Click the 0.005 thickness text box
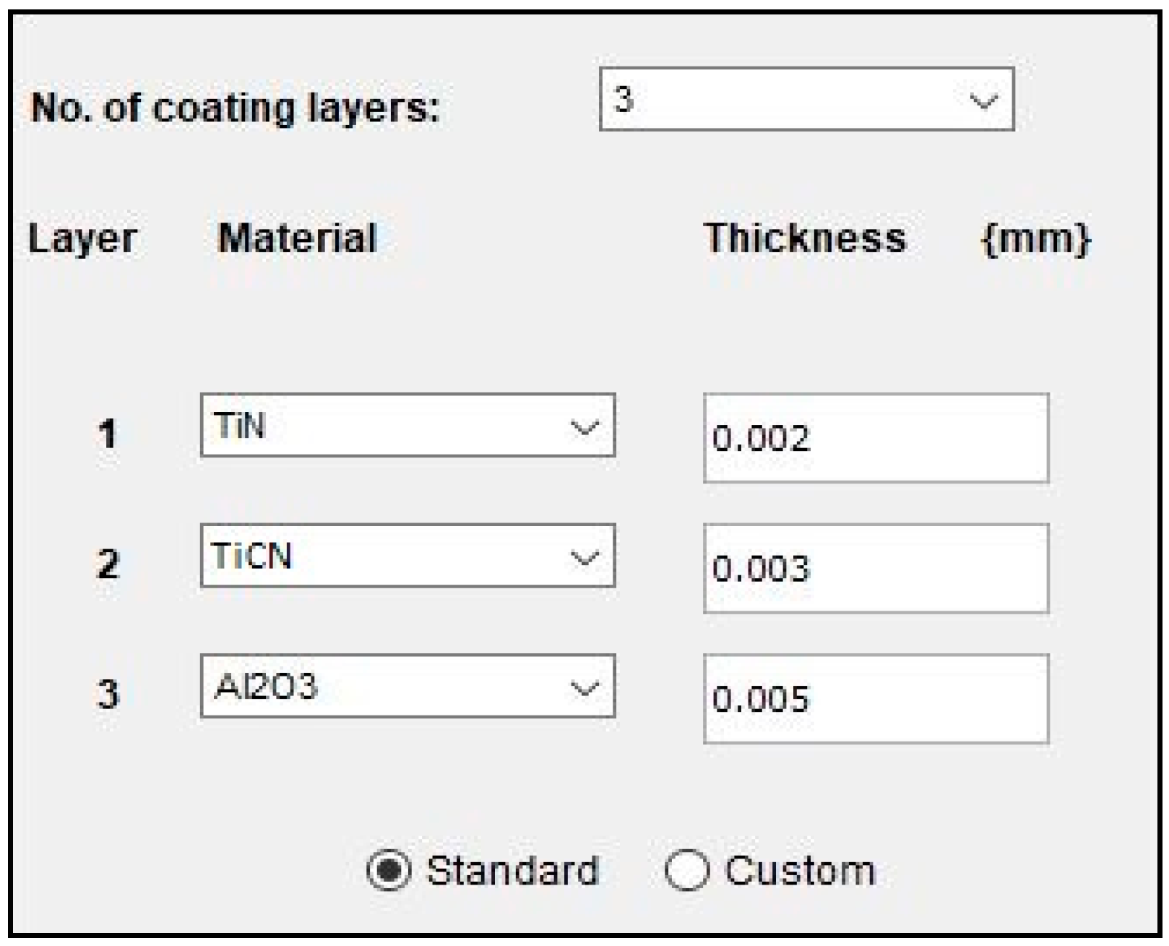 pos(876,699)
